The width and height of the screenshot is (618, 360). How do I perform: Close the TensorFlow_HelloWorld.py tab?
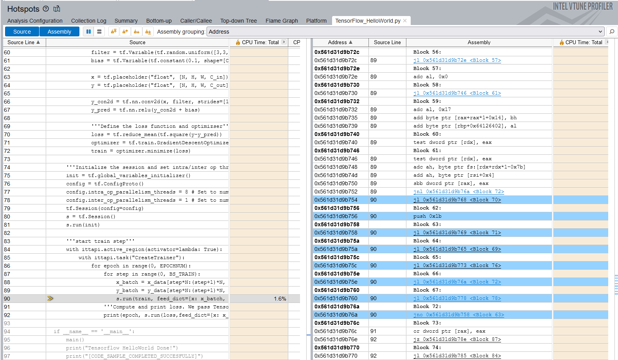coord(405,21)
